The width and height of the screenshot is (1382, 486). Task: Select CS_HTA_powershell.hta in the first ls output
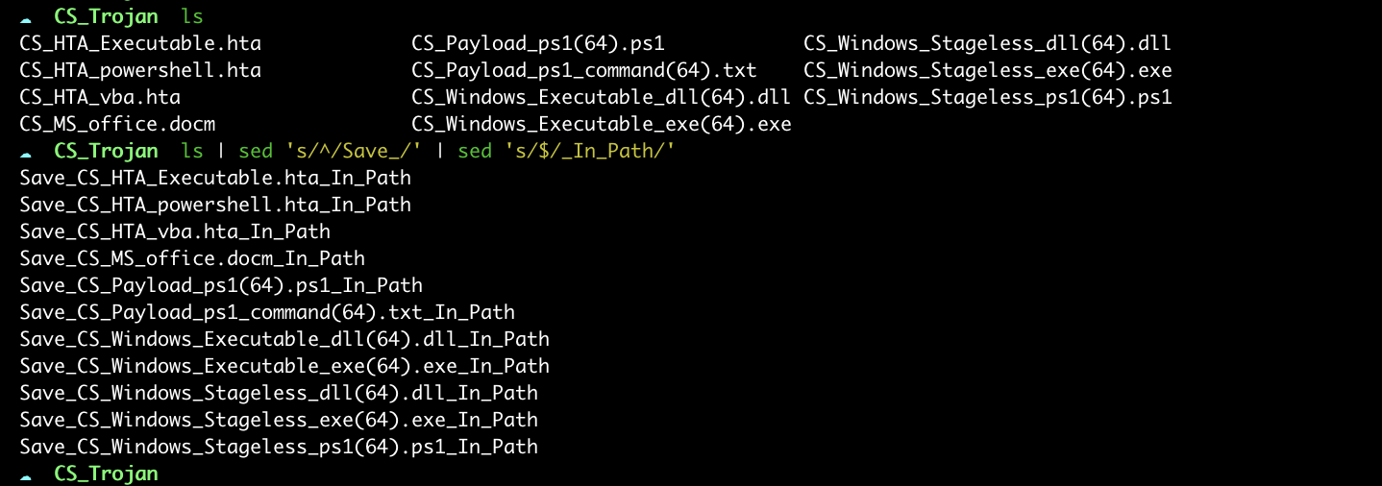(140, 70)
